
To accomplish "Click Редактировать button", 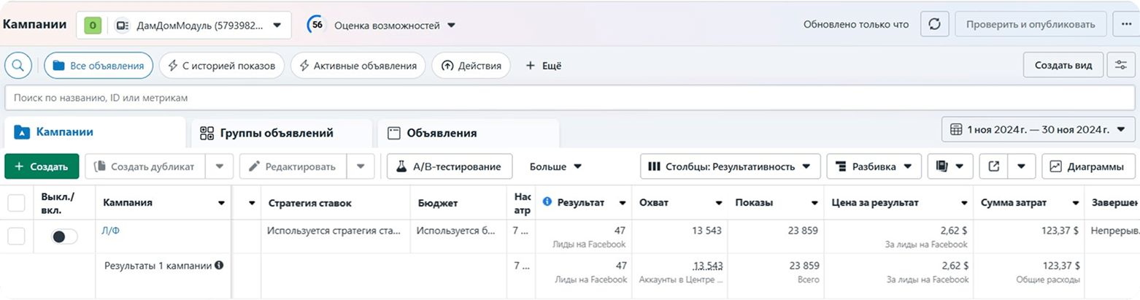I will coord(292,166).
